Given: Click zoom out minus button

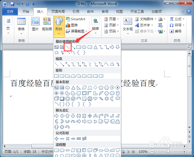Looking at the screenshot, I should (152, 151).
